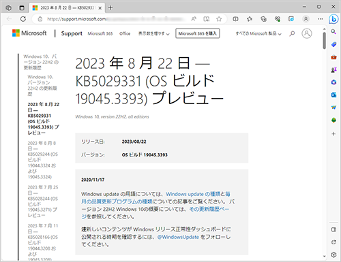View site information lock icon
Viewport: 341px width, 262px height.
tap(40, 19)
